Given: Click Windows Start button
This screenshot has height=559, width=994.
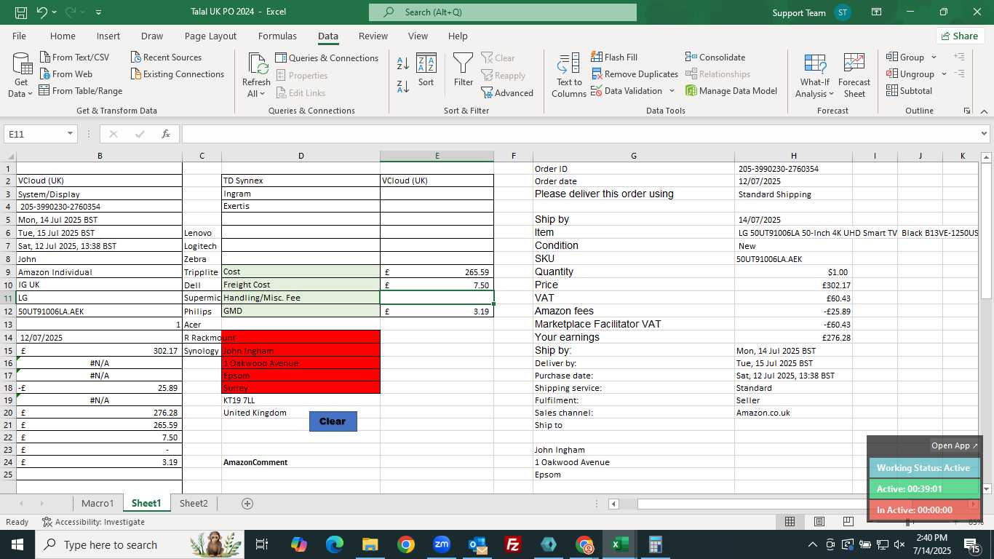Looking at the screenshot, I should 17,544.
